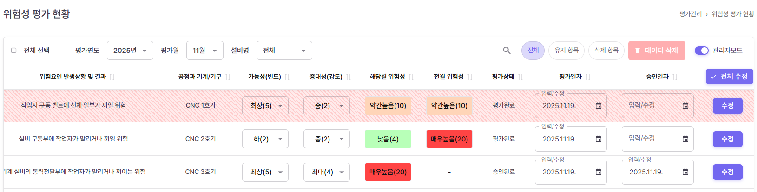
Task: Click the search magnifier icon
Action: coord(507,51)
